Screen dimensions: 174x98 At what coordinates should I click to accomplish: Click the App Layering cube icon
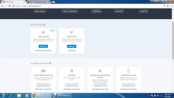click(43, 32)
